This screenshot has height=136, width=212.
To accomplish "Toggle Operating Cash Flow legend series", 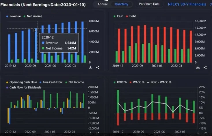I will click(x=21, y=82).
